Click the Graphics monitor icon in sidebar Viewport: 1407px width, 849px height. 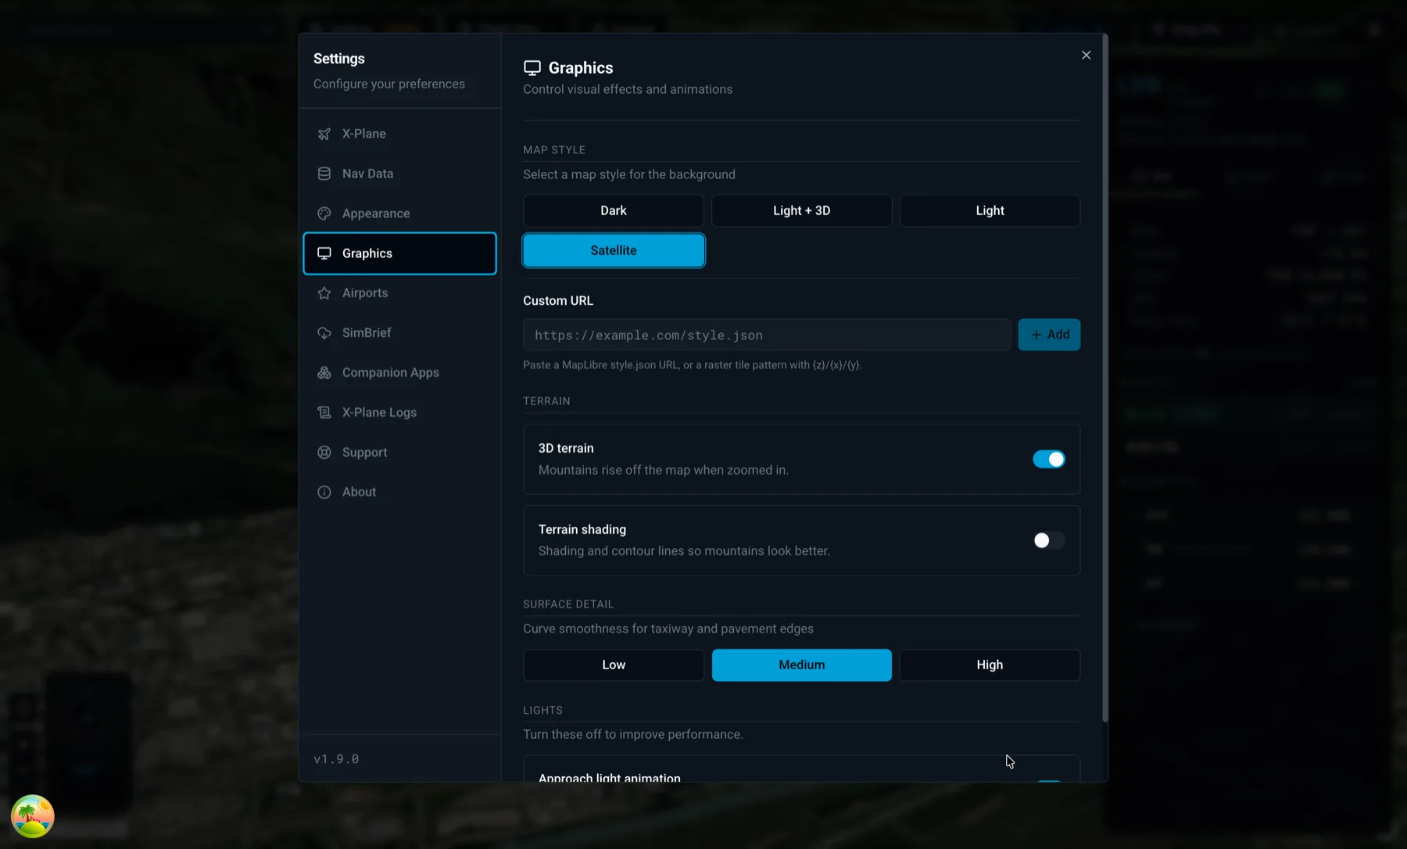click(x=324, y=253)
